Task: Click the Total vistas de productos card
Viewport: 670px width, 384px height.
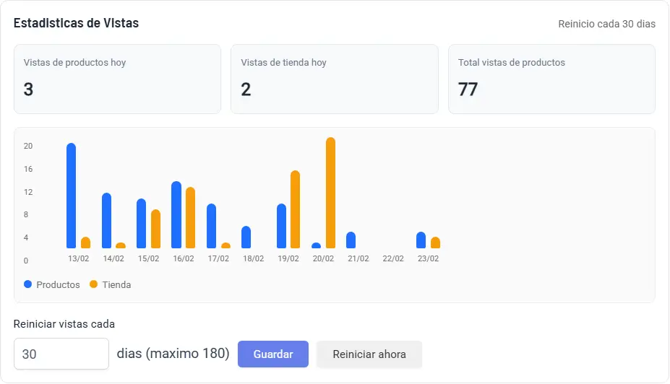Action: coord(551,79)
